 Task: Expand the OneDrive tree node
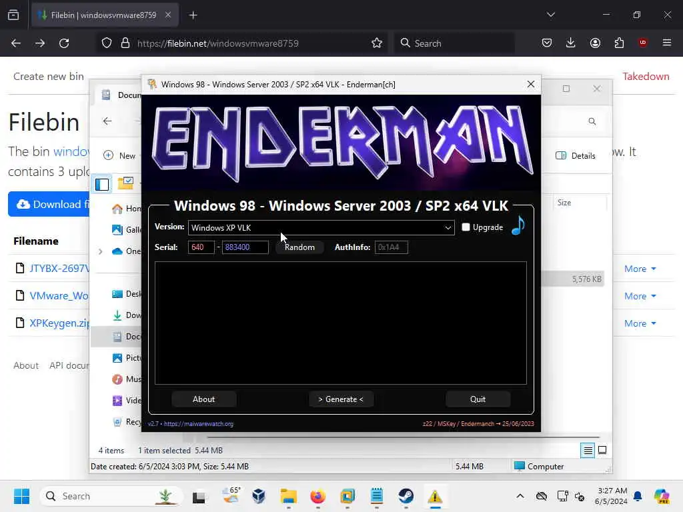[x=100, y=251]
